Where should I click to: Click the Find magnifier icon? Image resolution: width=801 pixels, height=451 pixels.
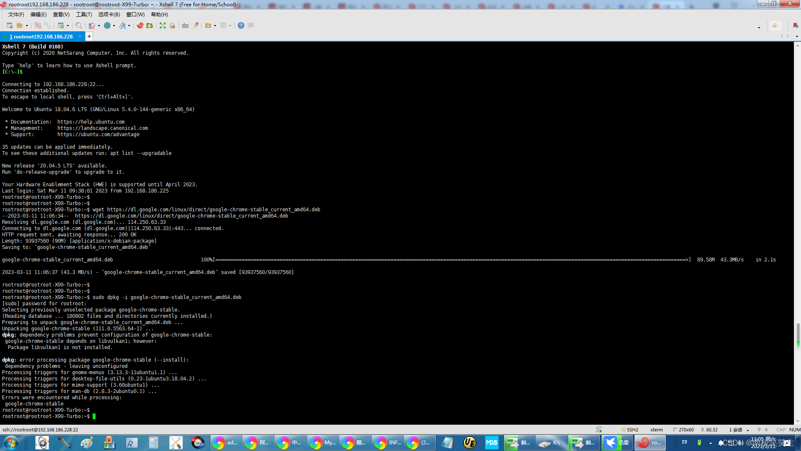tap(78, 25)
